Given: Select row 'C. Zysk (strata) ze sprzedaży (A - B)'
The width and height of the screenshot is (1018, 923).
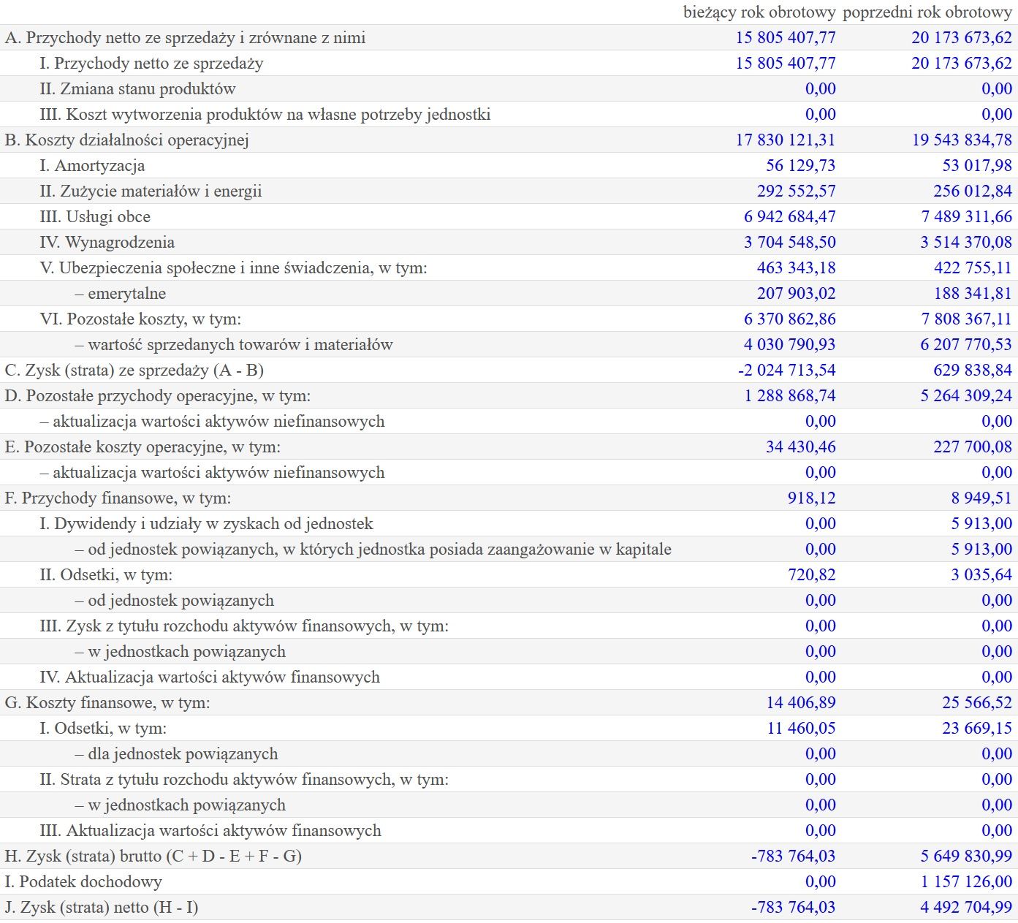Looking at the screenshot, I should tap(509, 370).
